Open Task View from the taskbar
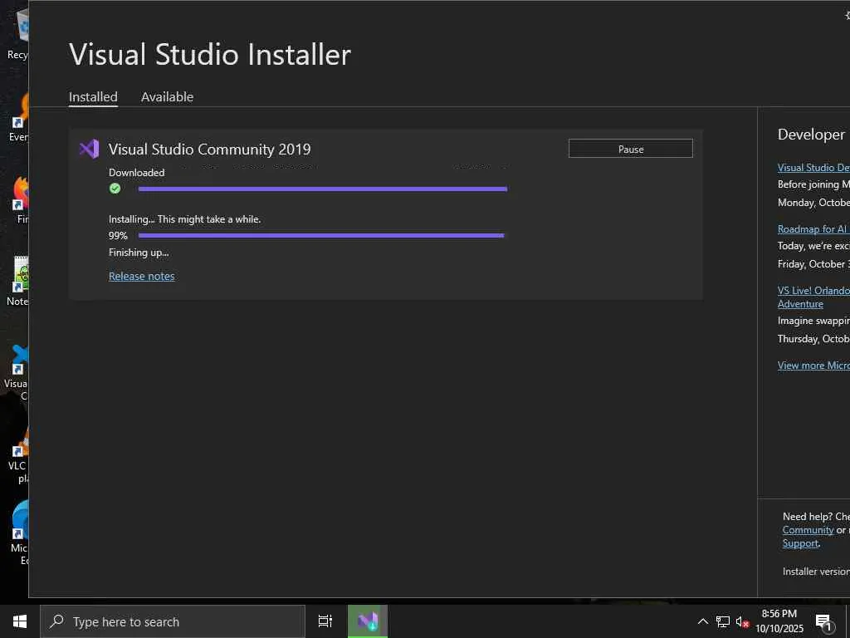The width and height of the screenshot is (850, 638). (x=325, y=621)
